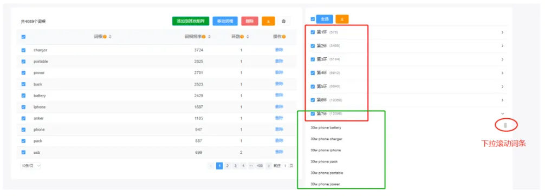
Task: Click 删除 link in the phone row
Action: [x=279, y=129]
